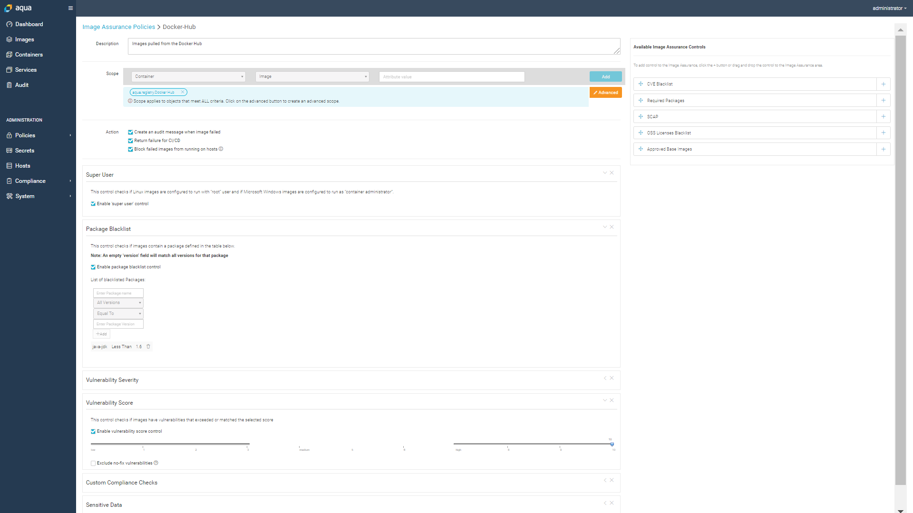
Task: Click the help icon beside Exclude no-fix vulnerabilities
Action: click(x=156, y=463)
